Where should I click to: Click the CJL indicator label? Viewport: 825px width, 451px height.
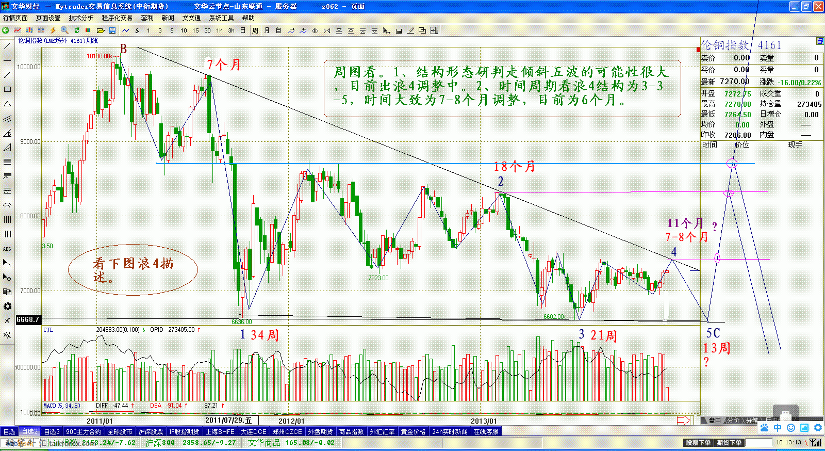click(x=48, y=329)
